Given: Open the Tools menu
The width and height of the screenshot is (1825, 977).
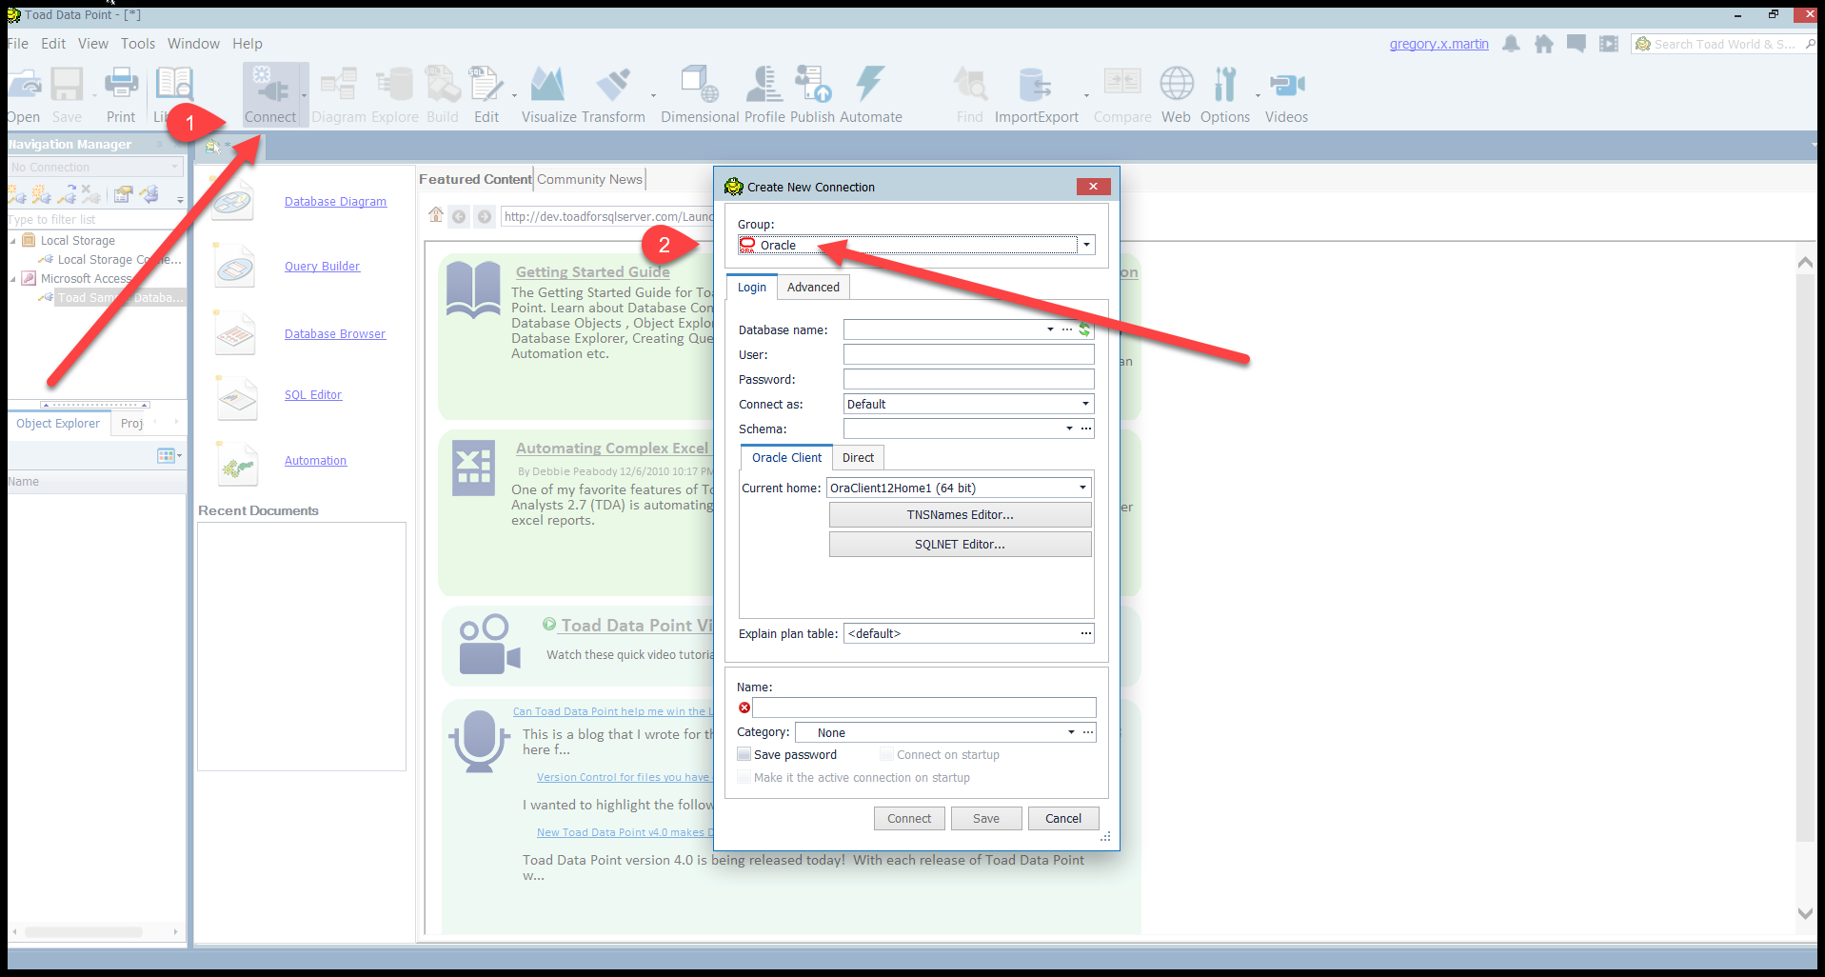Looking at the screenshot, I should pos(138,44).
